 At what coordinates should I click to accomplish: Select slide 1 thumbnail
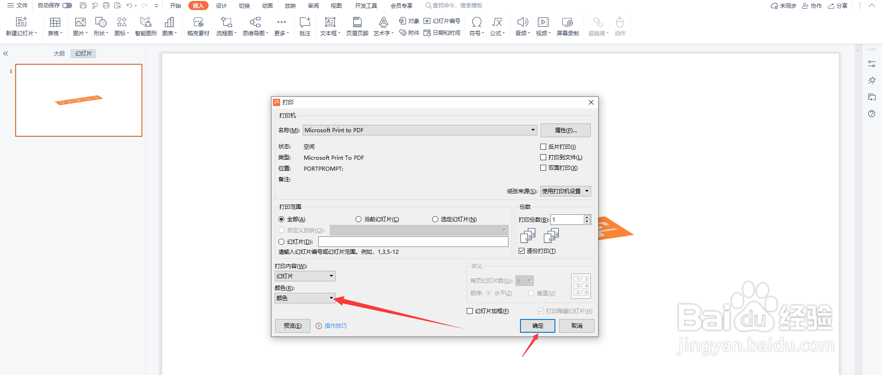79,100
